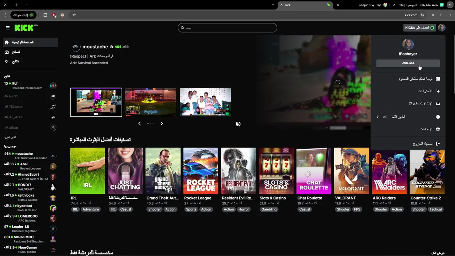Image resolution: width=455 pixels, height=256 pixels.
Task: Open Nef15 channel in sidebar
Action: point(30,96)
